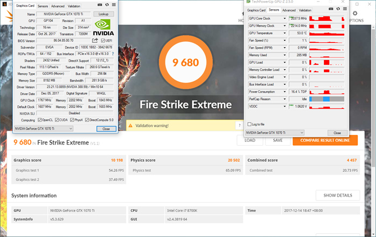This screenshot has width=376, height=237.
Task: Toggle the OpenCL checkbox
Action: pyautogui.click(x=39, y=119)
